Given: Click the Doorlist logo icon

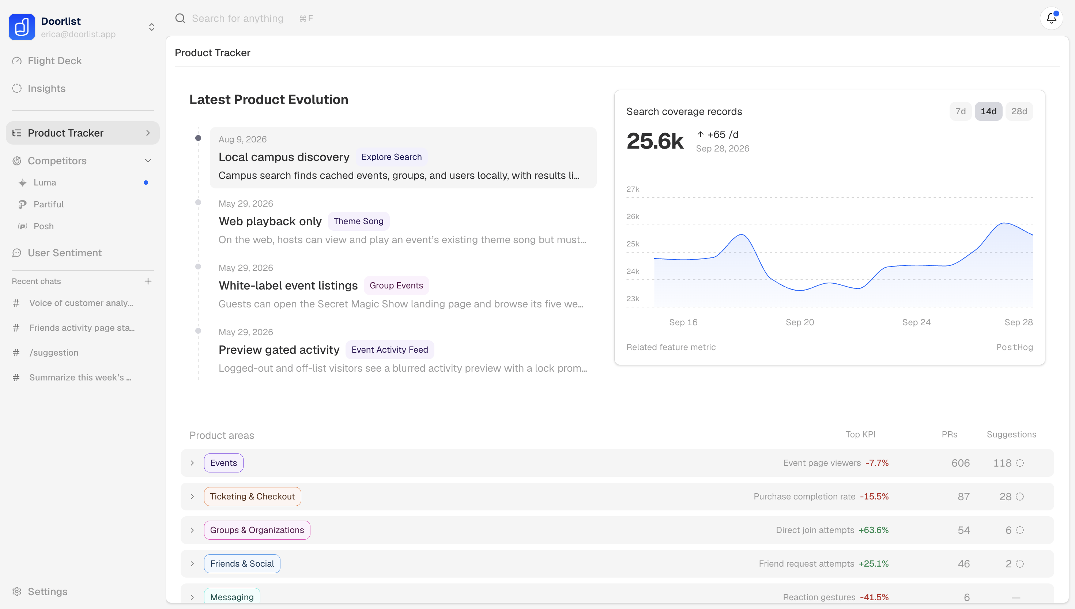Looking at the screenshot, I should [x=22, y=27].
